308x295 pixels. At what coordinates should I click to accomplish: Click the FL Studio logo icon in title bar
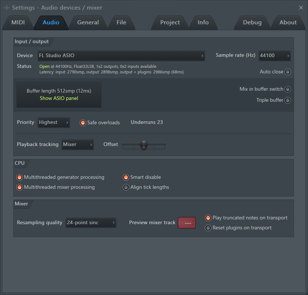click(7, 8)
